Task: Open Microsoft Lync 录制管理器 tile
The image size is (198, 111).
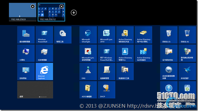Action: click(88, 53)
